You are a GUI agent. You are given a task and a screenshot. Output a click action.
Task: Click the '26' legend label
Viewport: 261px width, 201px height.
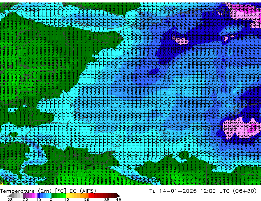(86, 199)
